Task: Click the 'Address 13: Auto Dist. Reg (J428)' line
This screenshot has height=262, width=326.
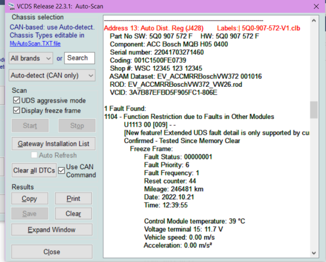Action: click(x=154, y=28)
